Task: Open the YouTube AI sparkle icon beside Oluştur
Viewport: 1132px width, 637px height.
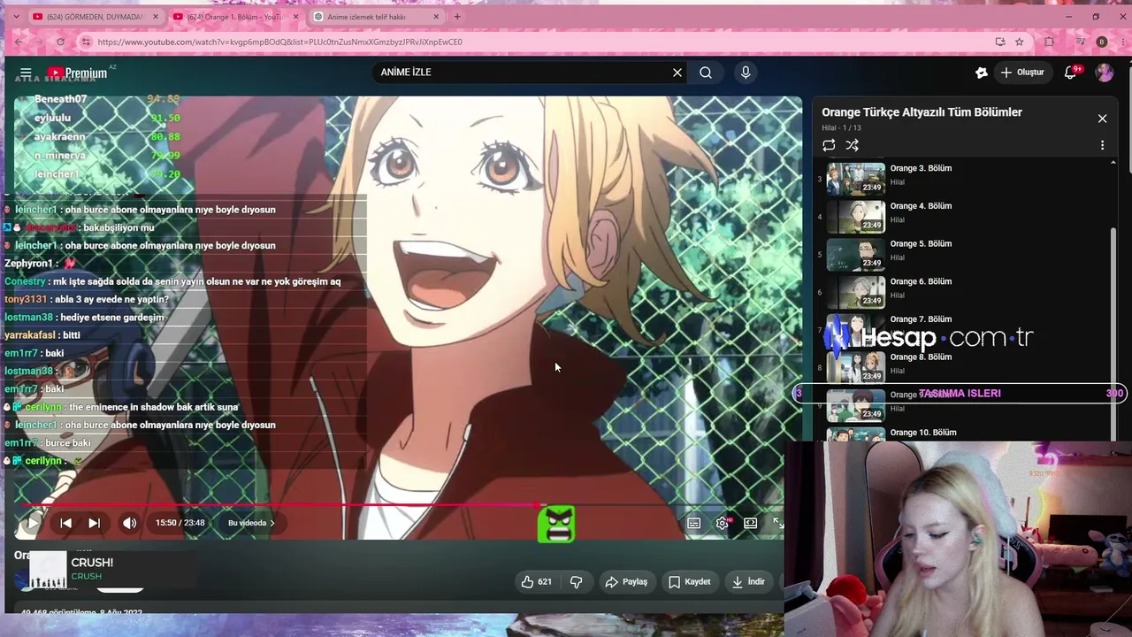Action: pyautogui.click(x=982, y=73)
